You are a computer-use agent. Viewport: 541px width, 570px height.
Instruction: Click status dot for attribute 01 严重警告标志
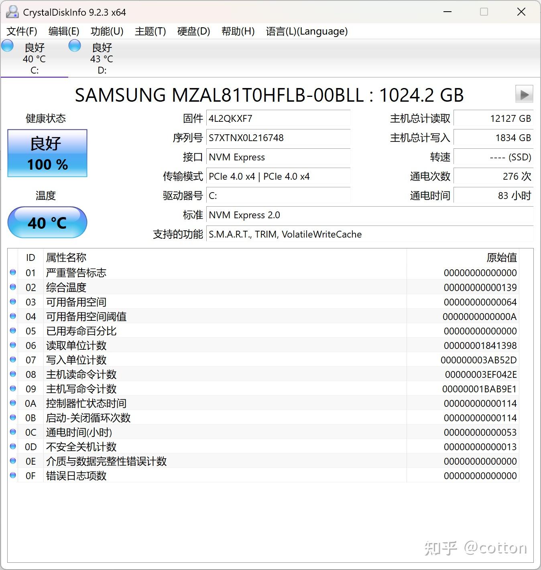tap(13, 273)
